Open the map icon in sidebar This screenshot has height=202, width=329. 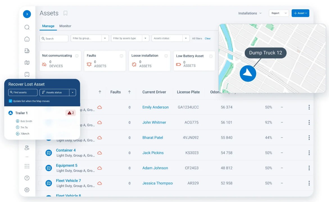pos(27,62)
